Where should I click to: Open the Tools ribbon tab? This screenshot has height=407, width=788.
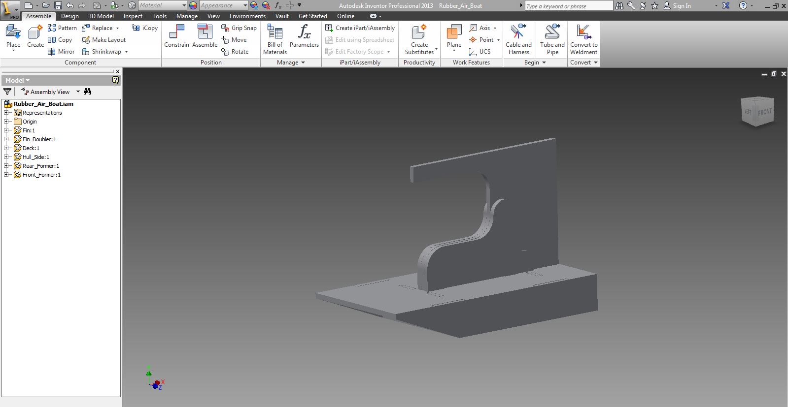[x=159, y=16]
